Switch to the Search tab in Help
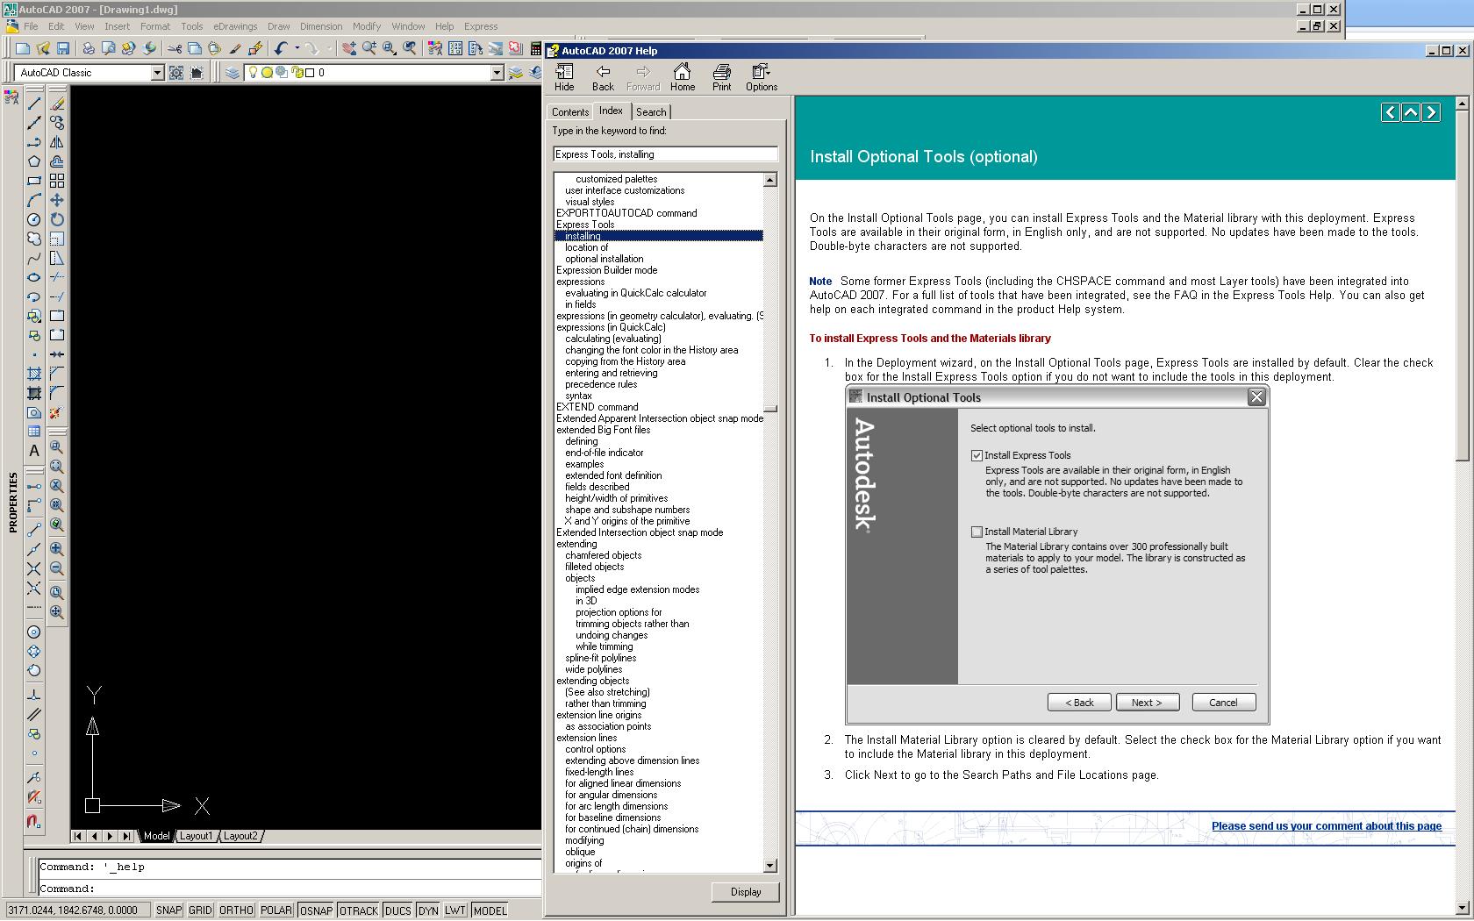Image resolution: width=1474 pixels, height=921 pixels. point(651,112)
